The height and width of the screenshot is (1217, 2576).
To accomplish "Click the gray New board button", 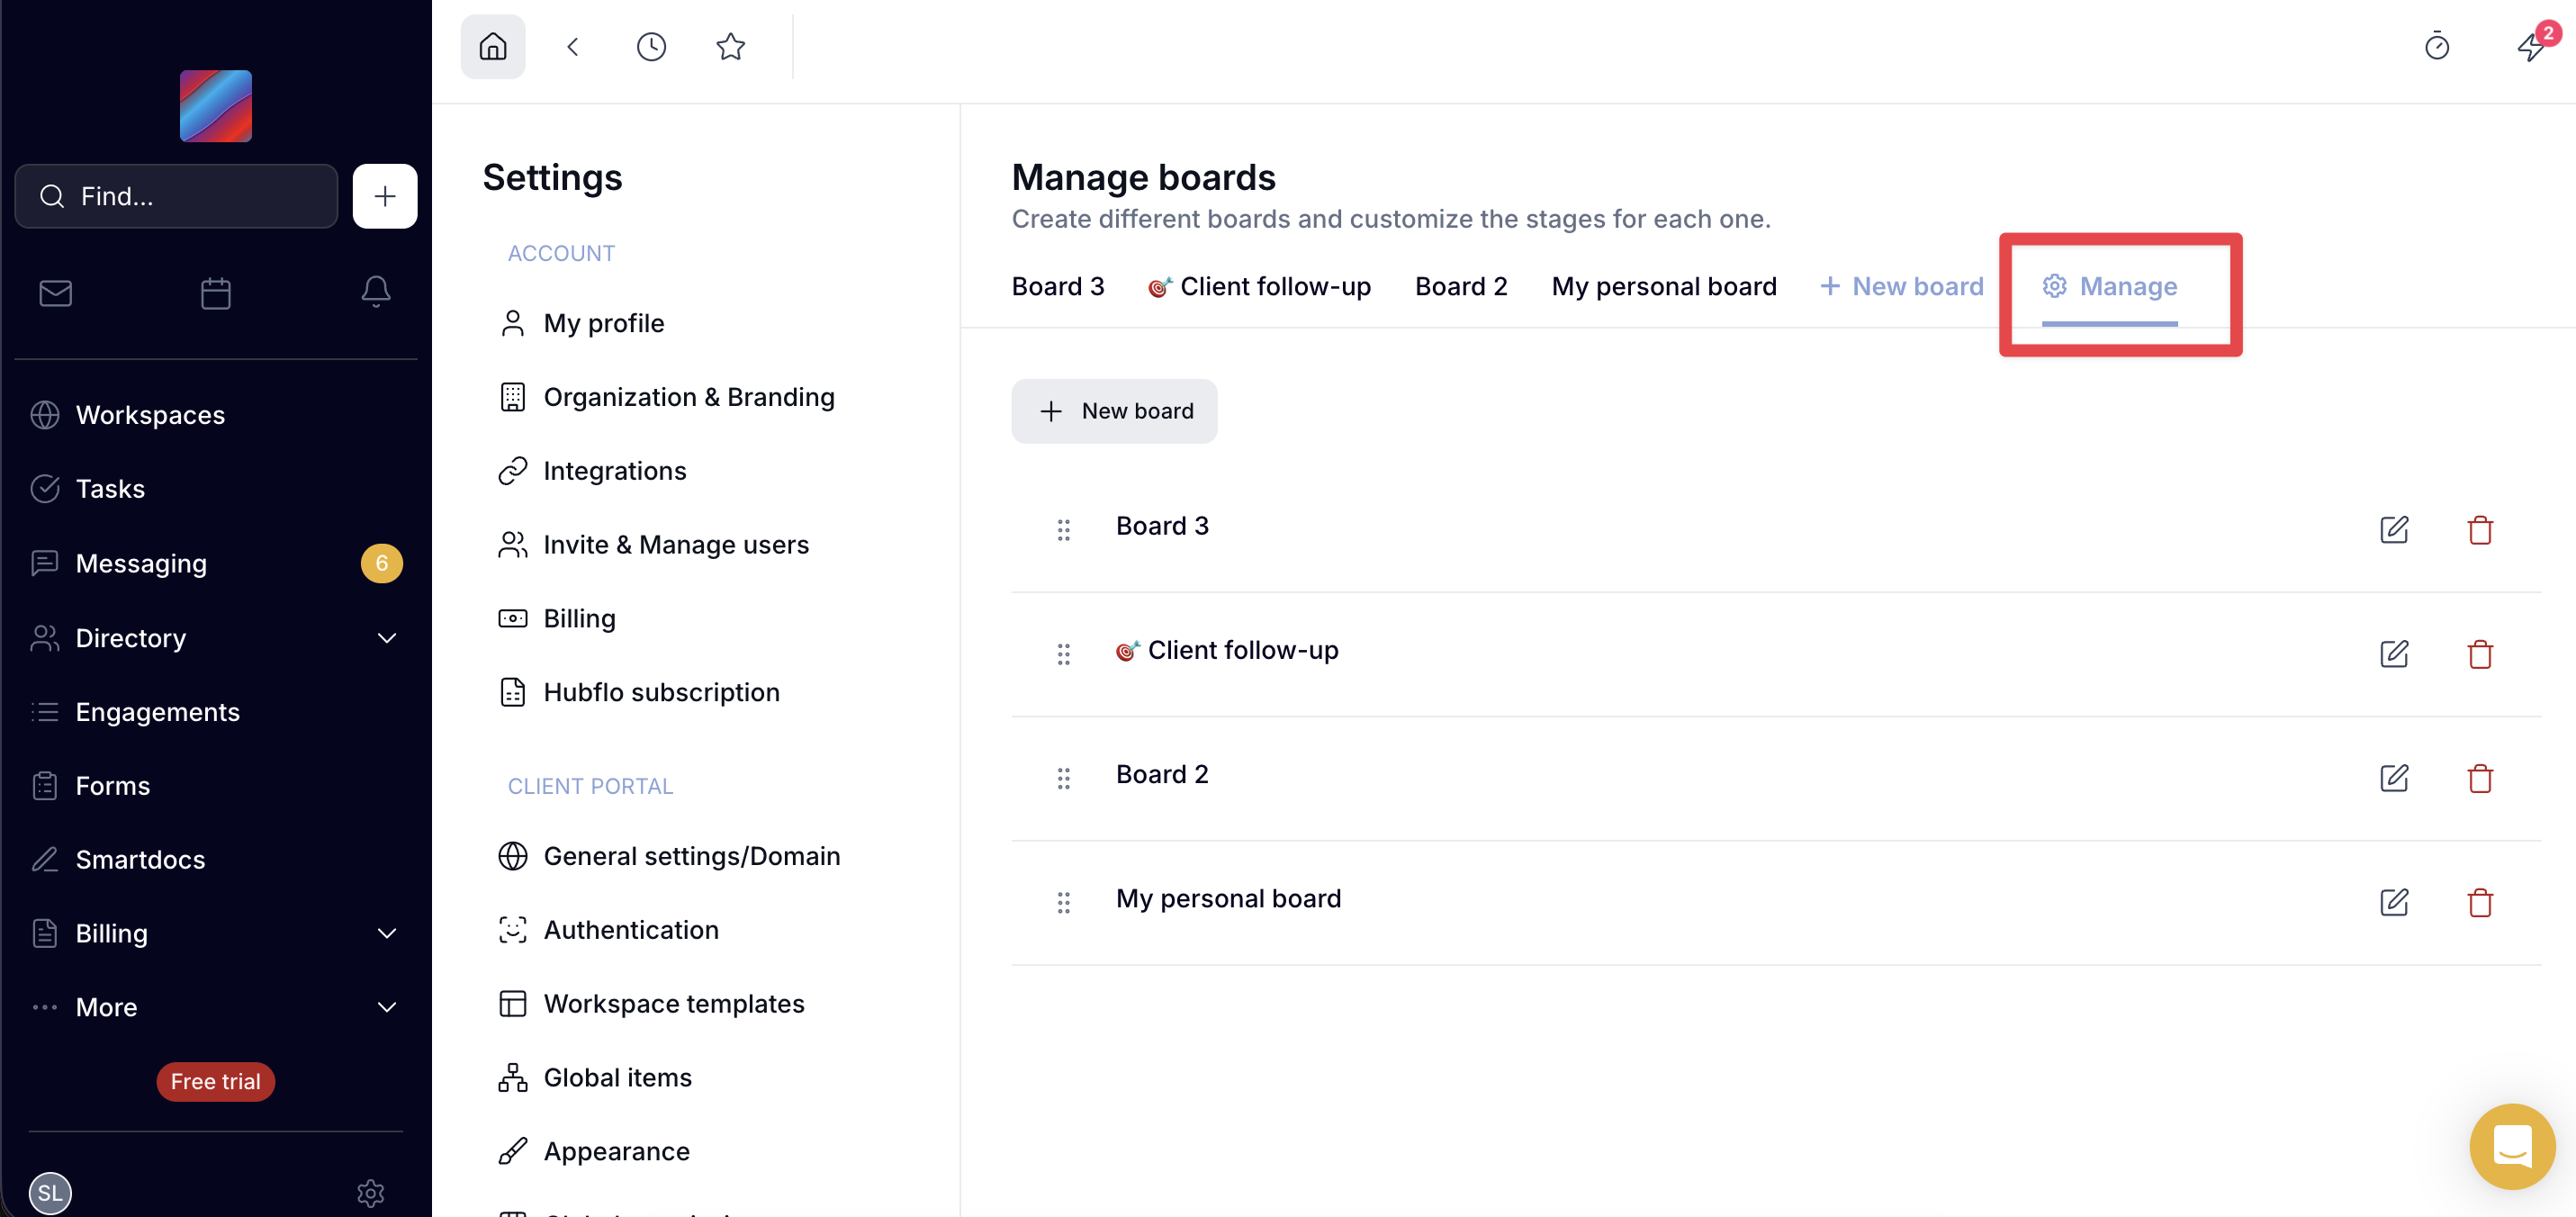I will [x=1114, y=411].
